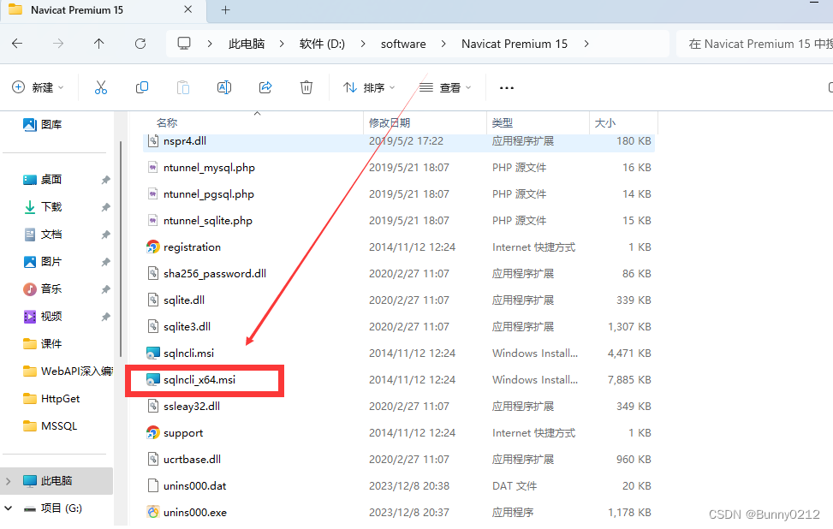Select the file ssleay32.dll
The image size is (833, 529).
398,407
